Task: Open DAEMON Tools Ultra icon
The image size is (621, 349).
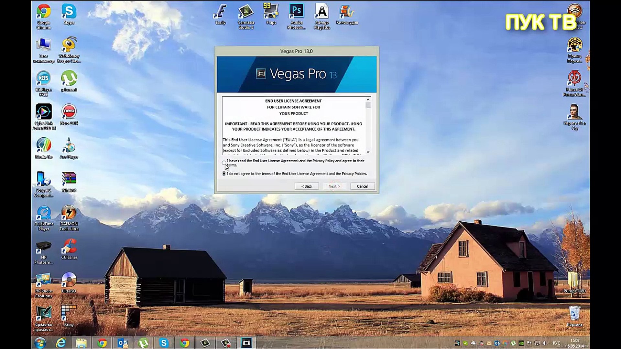Action: (69, 218)
